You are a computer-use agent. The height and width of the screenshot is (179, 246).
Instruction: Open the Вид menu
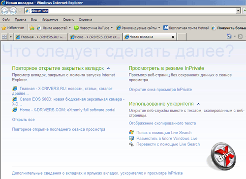(34, 20)
